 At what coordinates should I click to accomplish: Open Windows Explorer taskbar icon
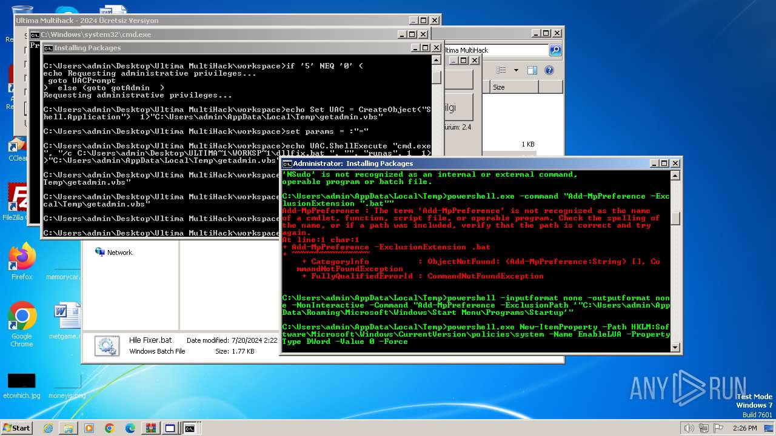click(x=69, y=428)
